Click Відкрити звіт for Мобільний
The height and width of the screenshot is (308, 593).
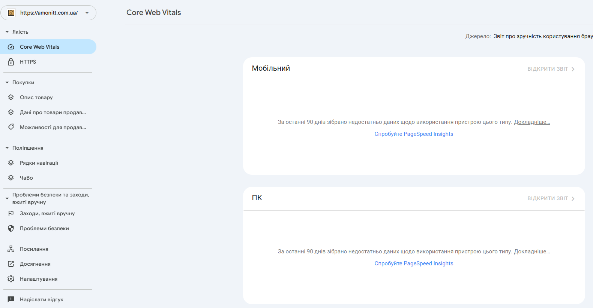click(x=551, y=69)
